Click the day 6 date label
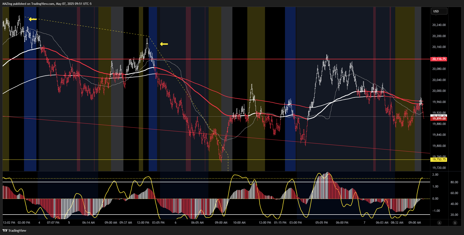 click(175, 223)
